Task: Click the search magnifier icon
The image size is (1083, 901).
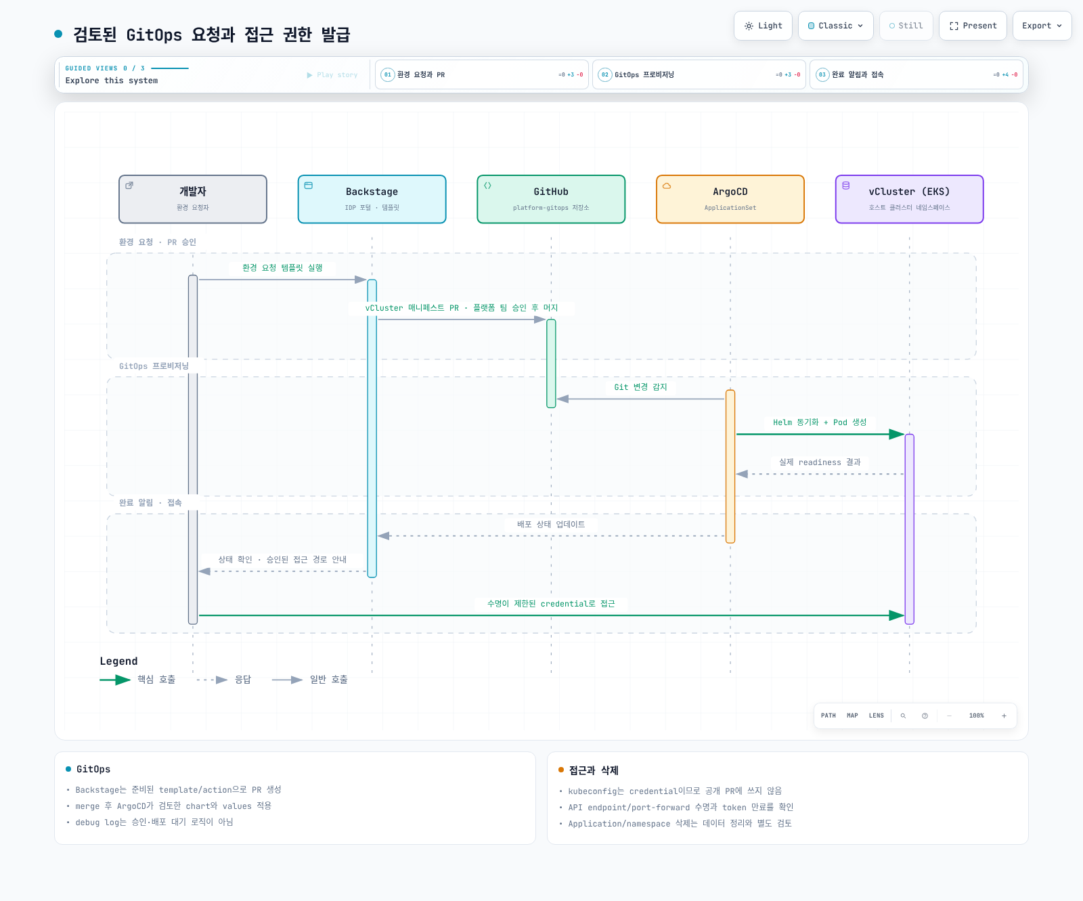Action: click(903, 716)
